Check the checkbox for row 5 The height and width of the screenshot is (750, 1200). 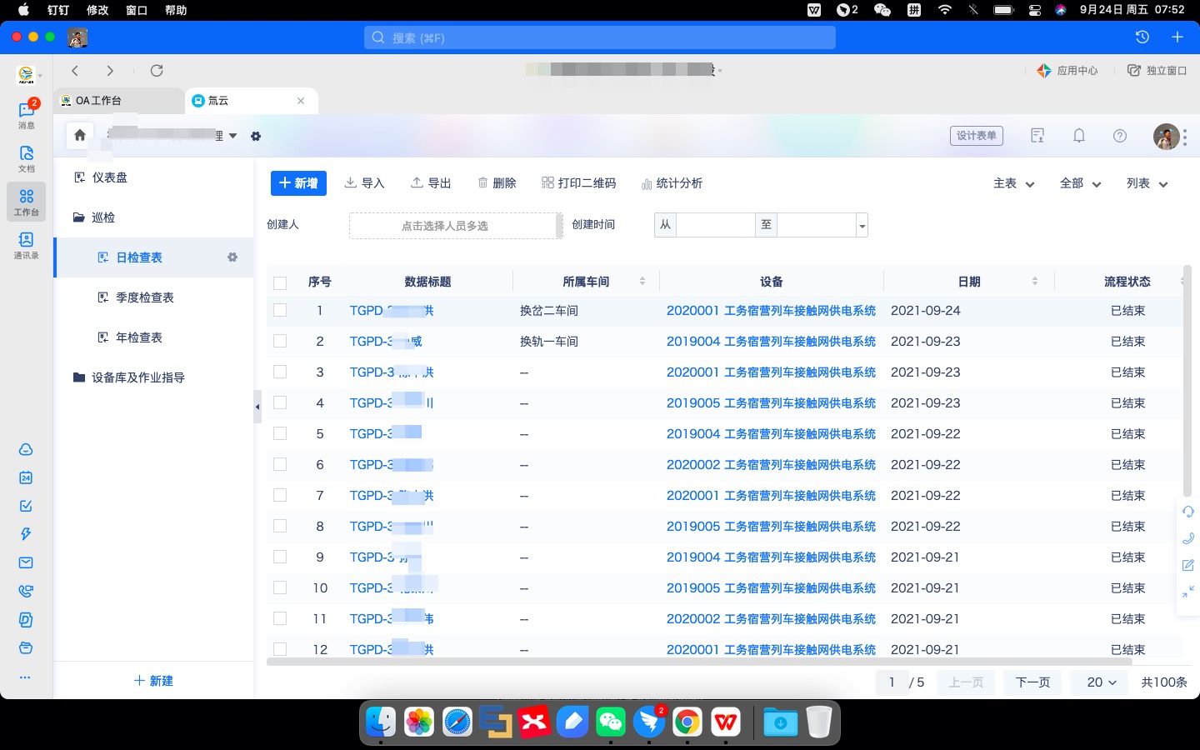click(280, 433)
